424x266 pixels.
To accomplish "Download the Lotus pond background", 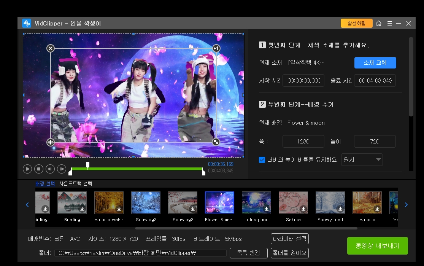I will click(266, 209).
